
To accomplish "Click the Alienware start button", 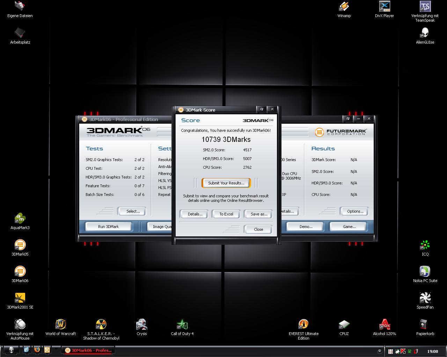I will click(x=11, y=350).
